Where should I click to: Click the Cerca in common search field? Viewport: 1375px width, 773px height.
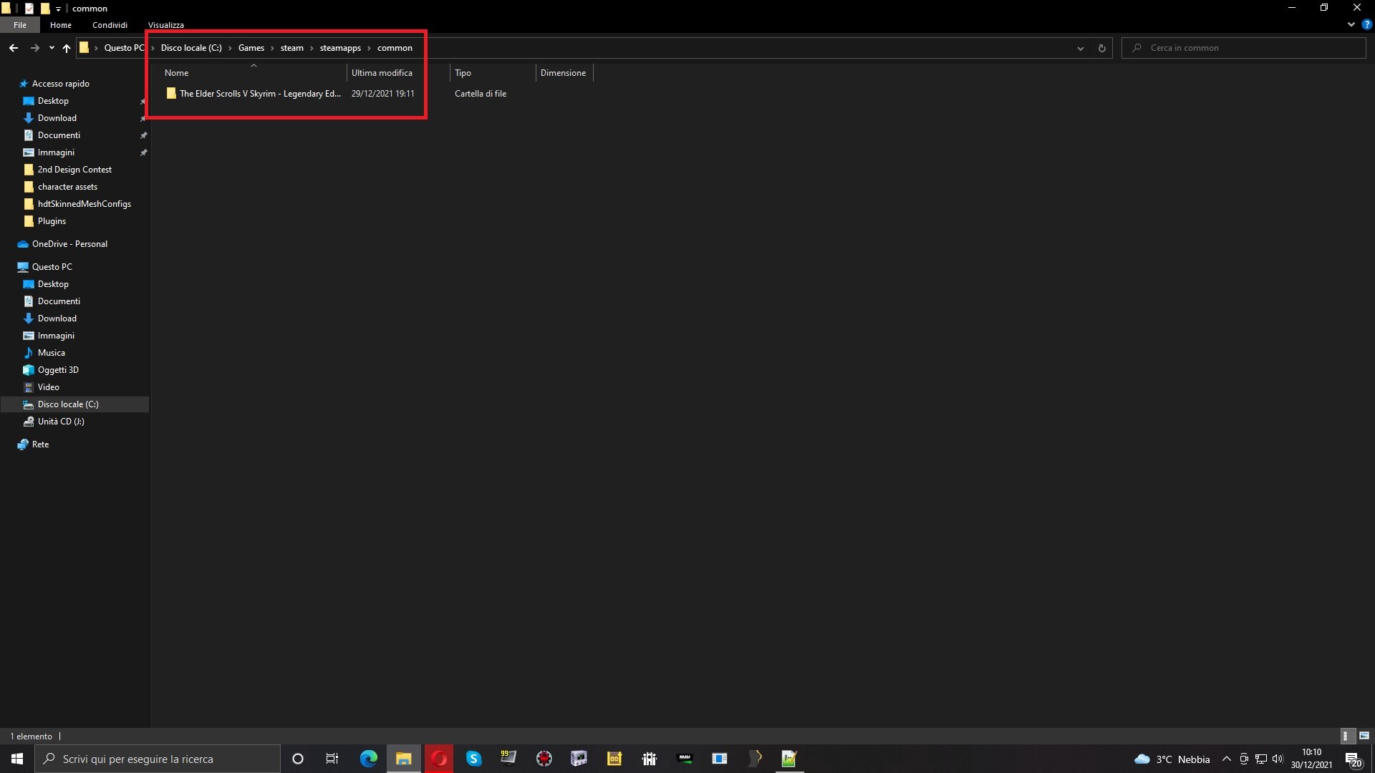pyautogui.click(x=1244, y=48)
